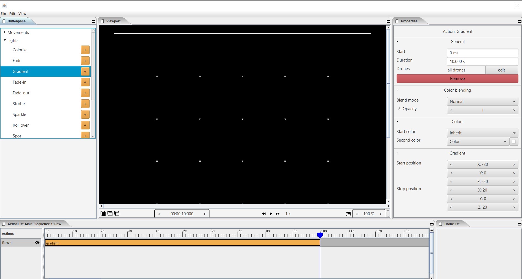
Task: Toggle Row 1 visibility eye
Action: click(x=37, y=243)
